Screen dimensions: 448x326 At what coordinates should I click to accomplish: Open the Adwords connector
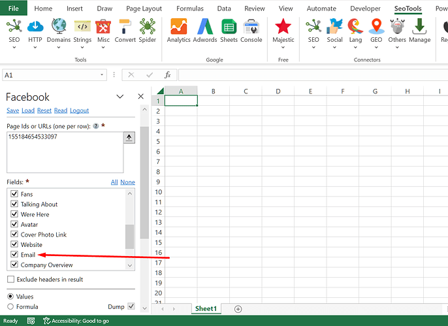pos(205,26)
